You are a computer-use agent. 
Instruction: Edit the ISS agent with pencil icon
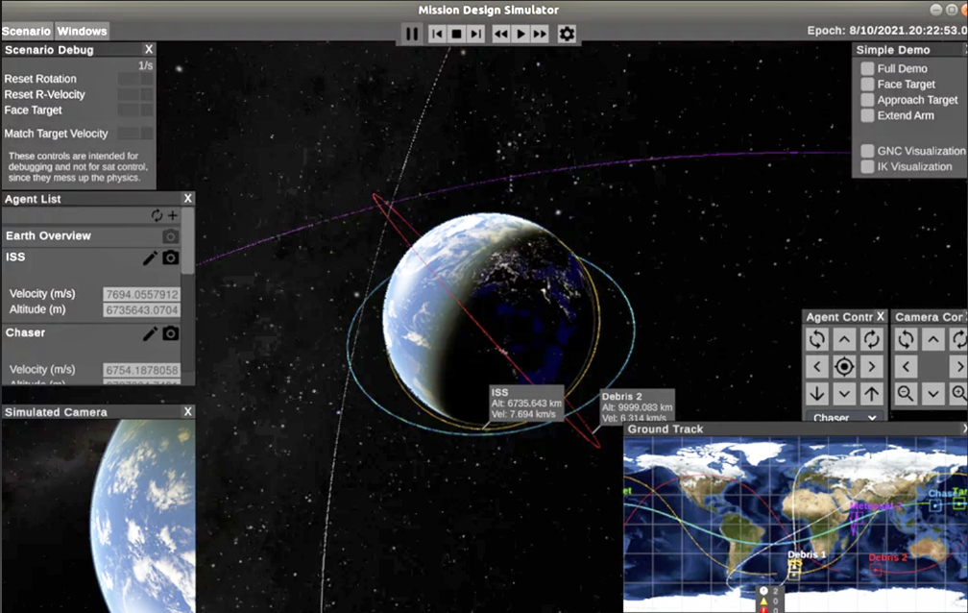(x=150, y=257)
